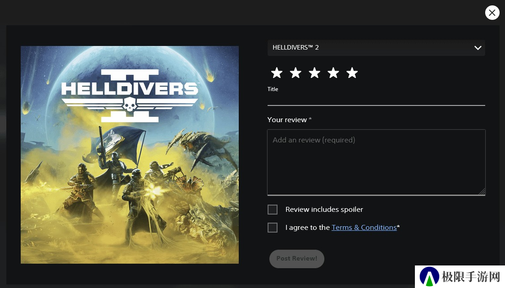Click the Helldivers 2 cover art image
505x288 pixels.
[130, 155]
